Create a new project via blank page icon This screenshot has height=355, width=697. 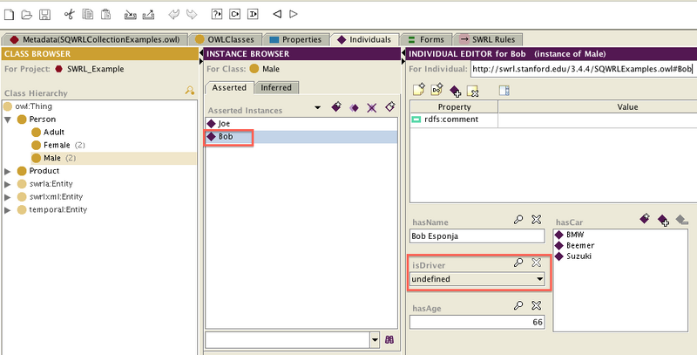(9, 15)
